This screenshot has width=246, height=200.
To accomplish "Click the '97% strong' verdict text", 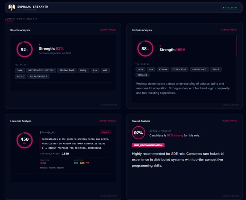I will tap(175, 135).
